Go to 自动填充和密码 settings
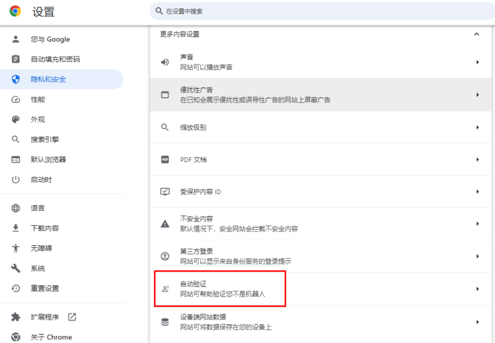Image resolution: width=495 pixels, height=343 pixels. [x=61, y=59]
